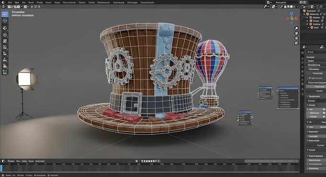Click the Blender logo in the top bar
326x177 pixels.
3,2
